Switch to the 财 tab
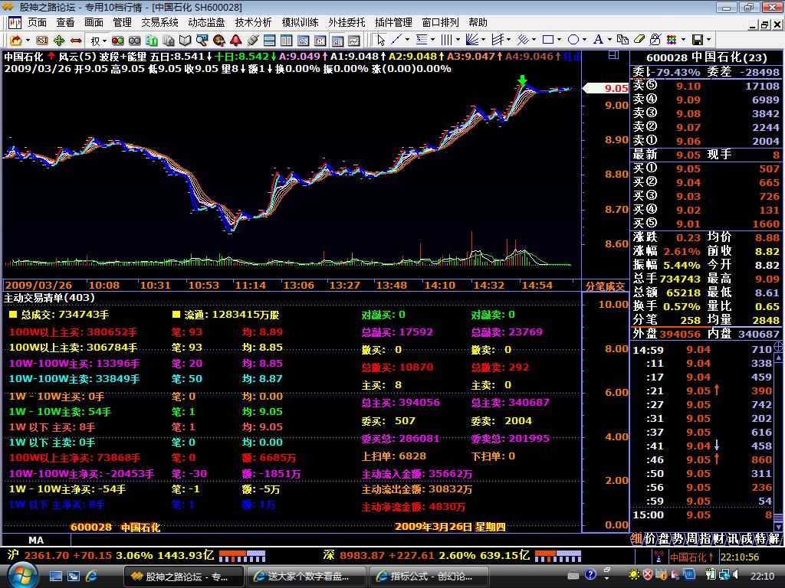 [x=718, y=538]
